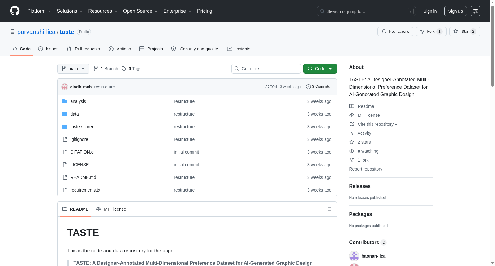Open the data folder
The width and height of the screenshot is (495, 266).
[x=75, y=114]
